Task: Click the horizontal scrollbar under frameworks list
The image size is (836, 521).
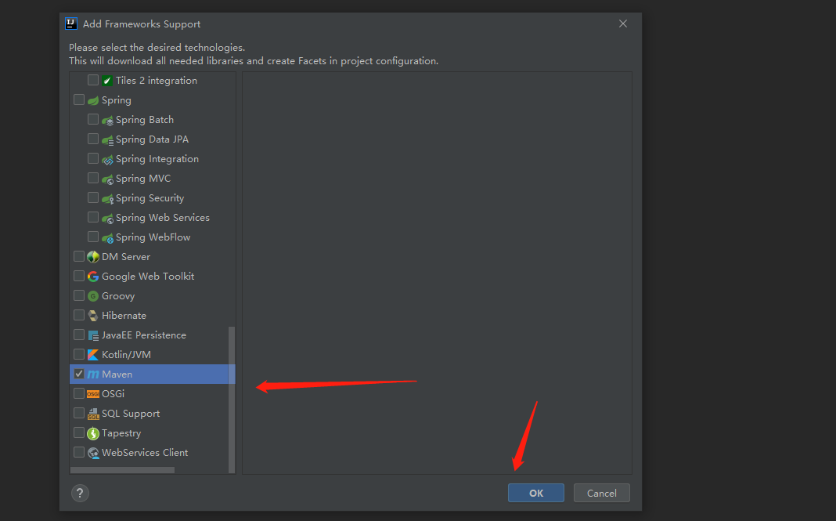Action: point(122,470)
